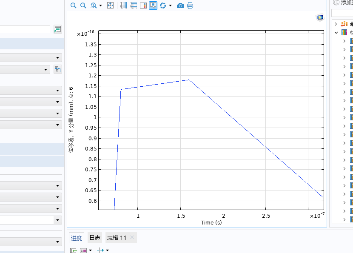Screen dimensions: 353x253
Task: Expand the recent materials tree node
Action: pos(336,24)
